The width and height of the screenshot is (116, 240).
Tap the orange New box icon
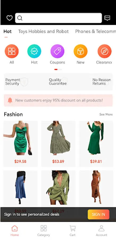(x=80, y=51)
